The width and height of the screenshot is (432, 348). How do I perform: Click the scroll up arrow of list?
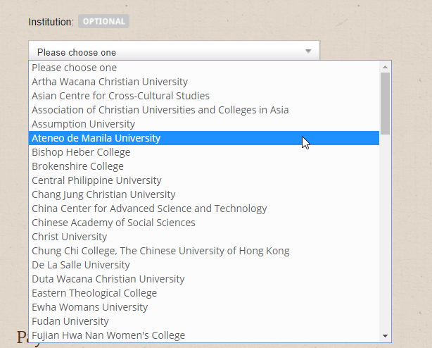click(x=385, y=67)
